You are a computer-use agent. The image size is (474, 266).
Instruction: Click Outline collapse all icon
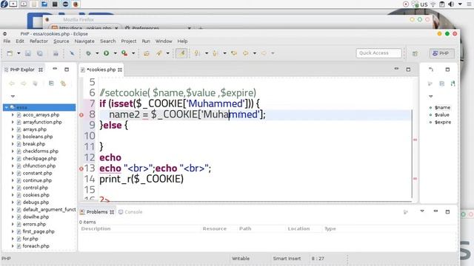(x=441, y=83)
